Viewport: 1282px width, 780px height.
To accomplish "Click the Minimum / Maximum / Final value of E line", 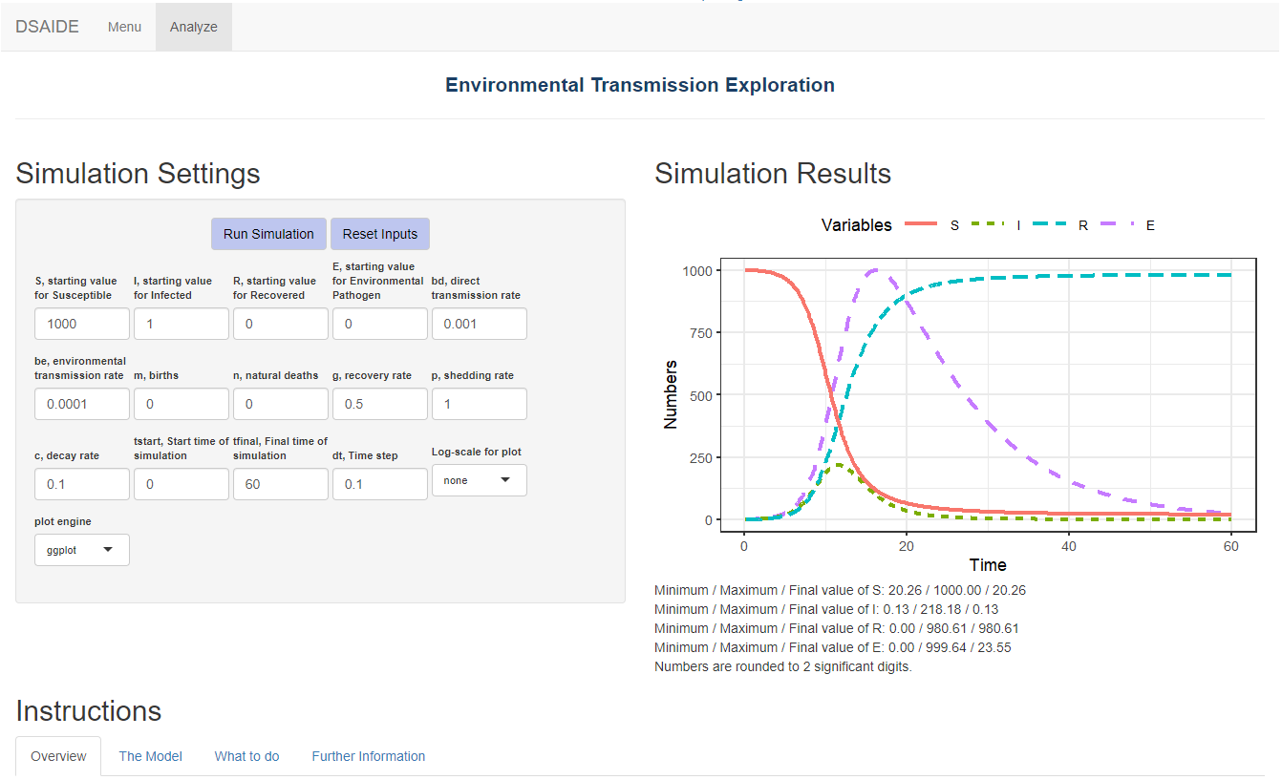I will coord(833,647).
